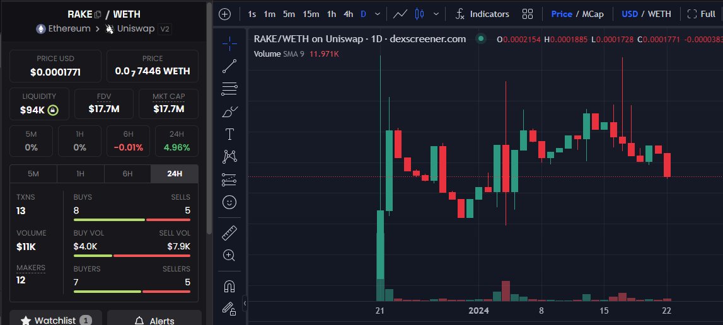Select the 6H stats tab

tap(127, 174)
